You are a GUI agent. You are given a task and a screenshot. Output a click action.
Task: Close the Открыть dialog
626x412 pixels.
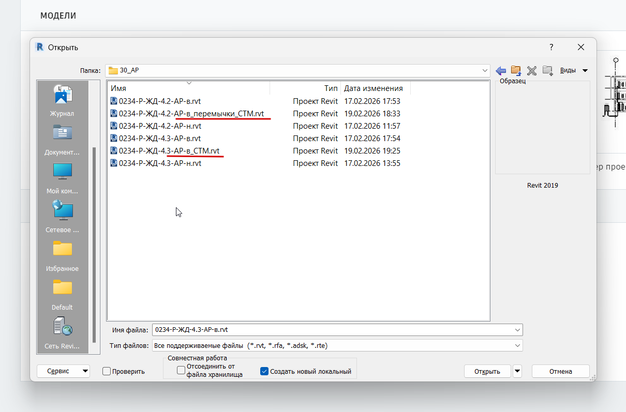(x=581, y=47)
